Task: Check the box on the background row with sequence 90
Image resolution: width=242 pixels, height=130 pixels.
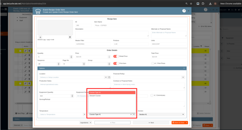Action: coord(20,84)
